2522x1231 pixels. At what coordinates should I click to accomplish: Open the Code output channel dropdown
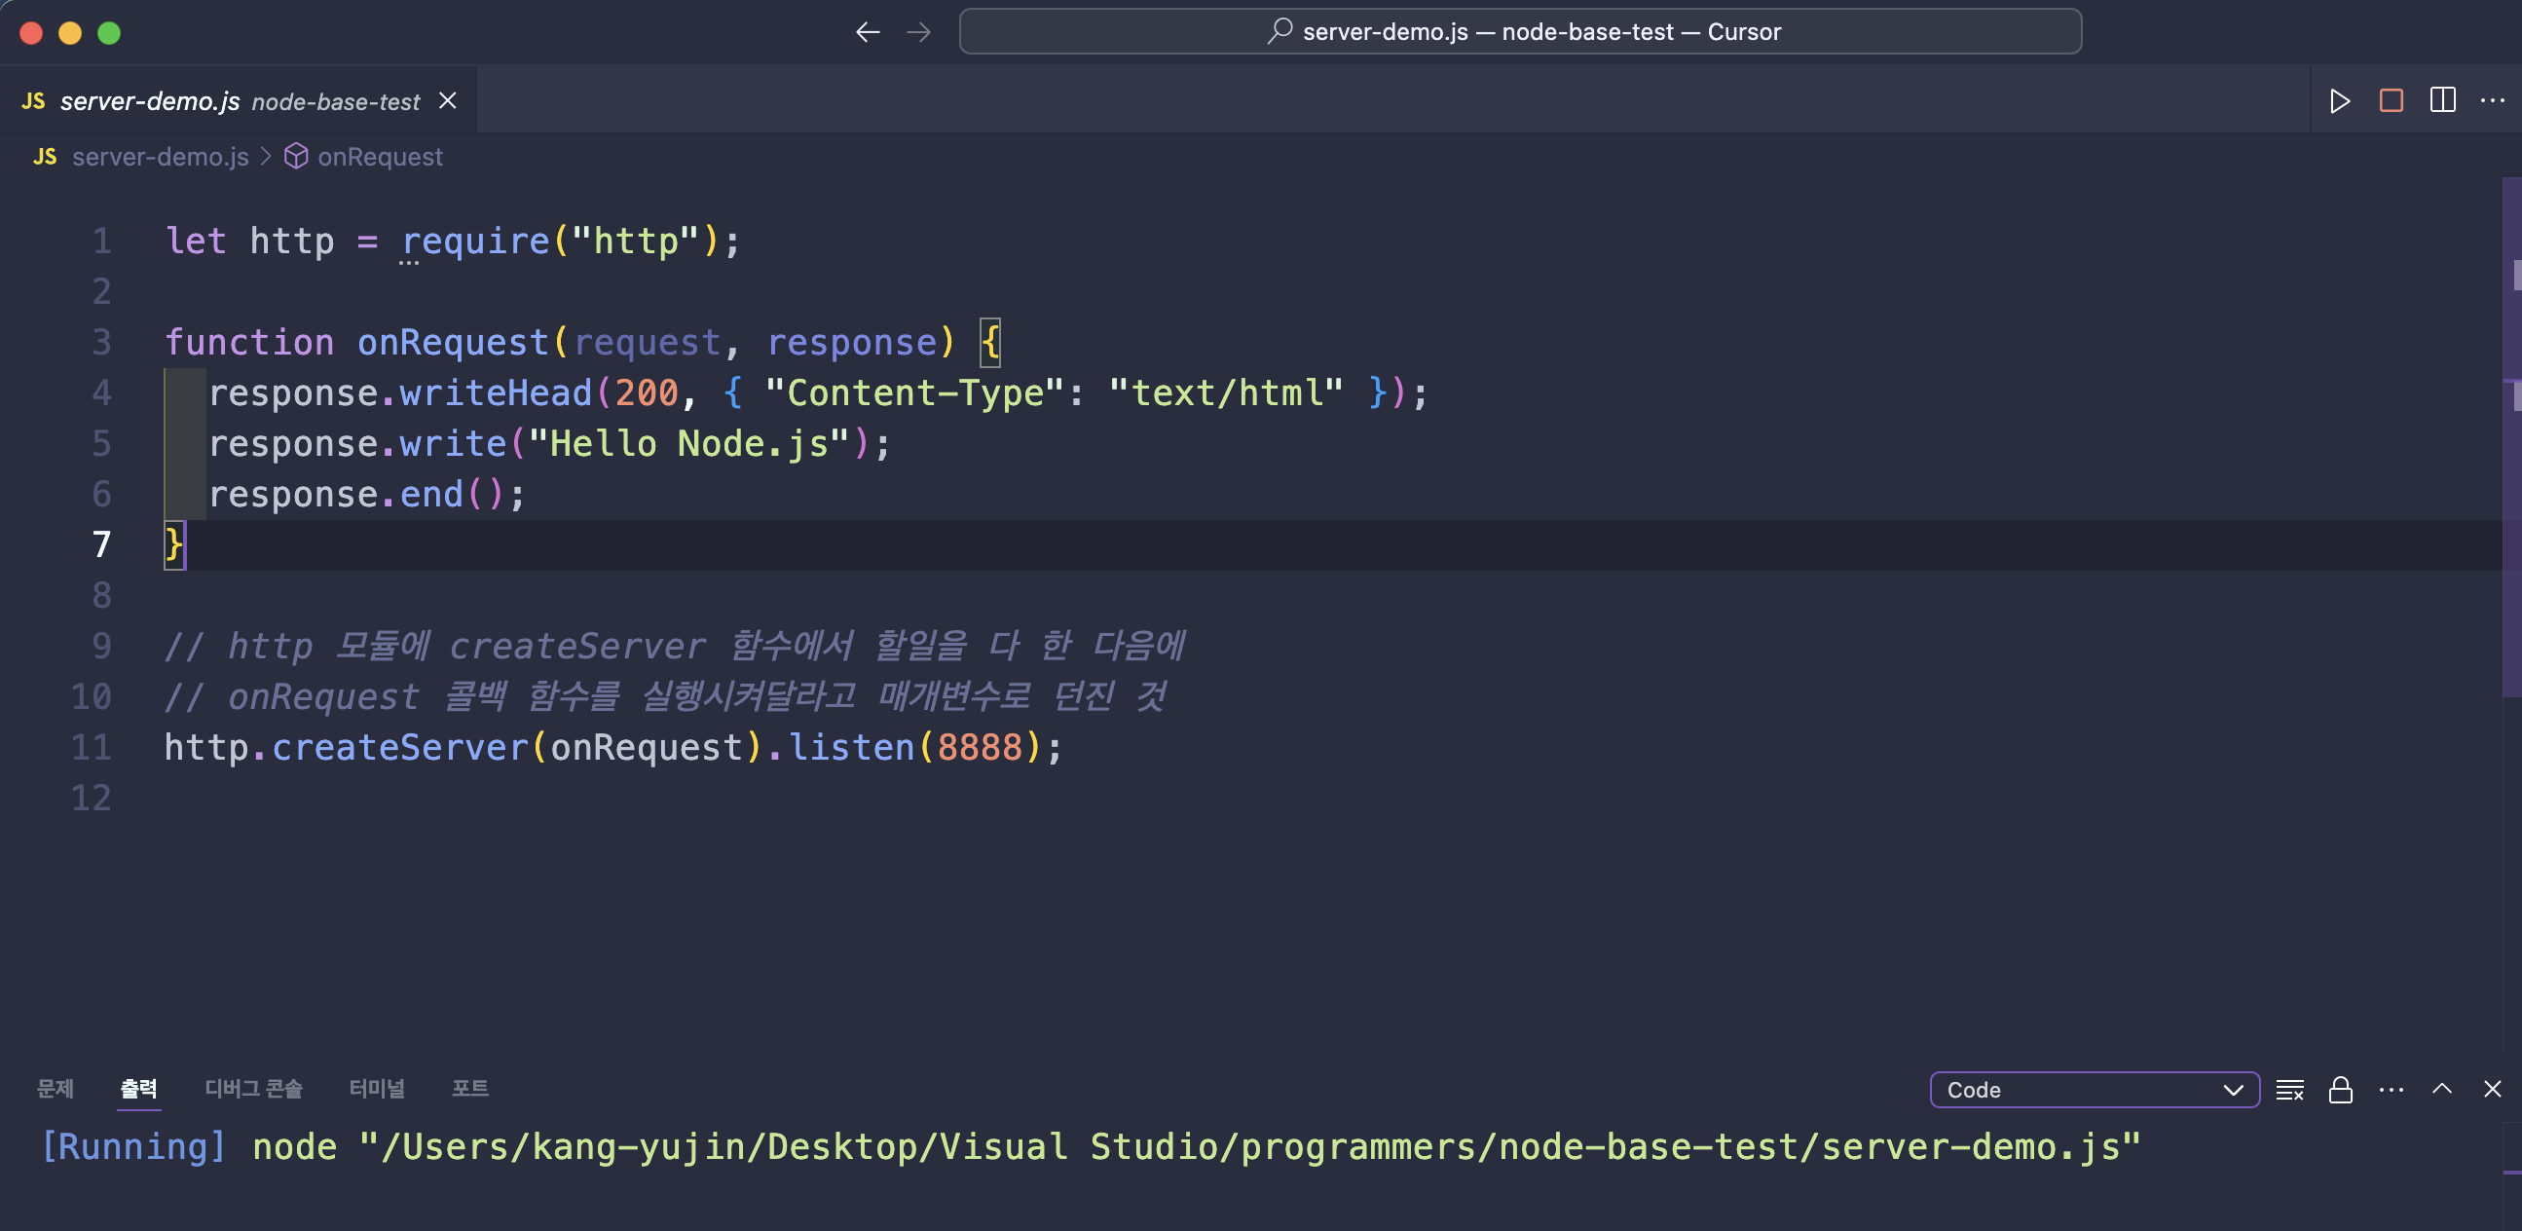pyautogui.click(x=2094, y=1090)
